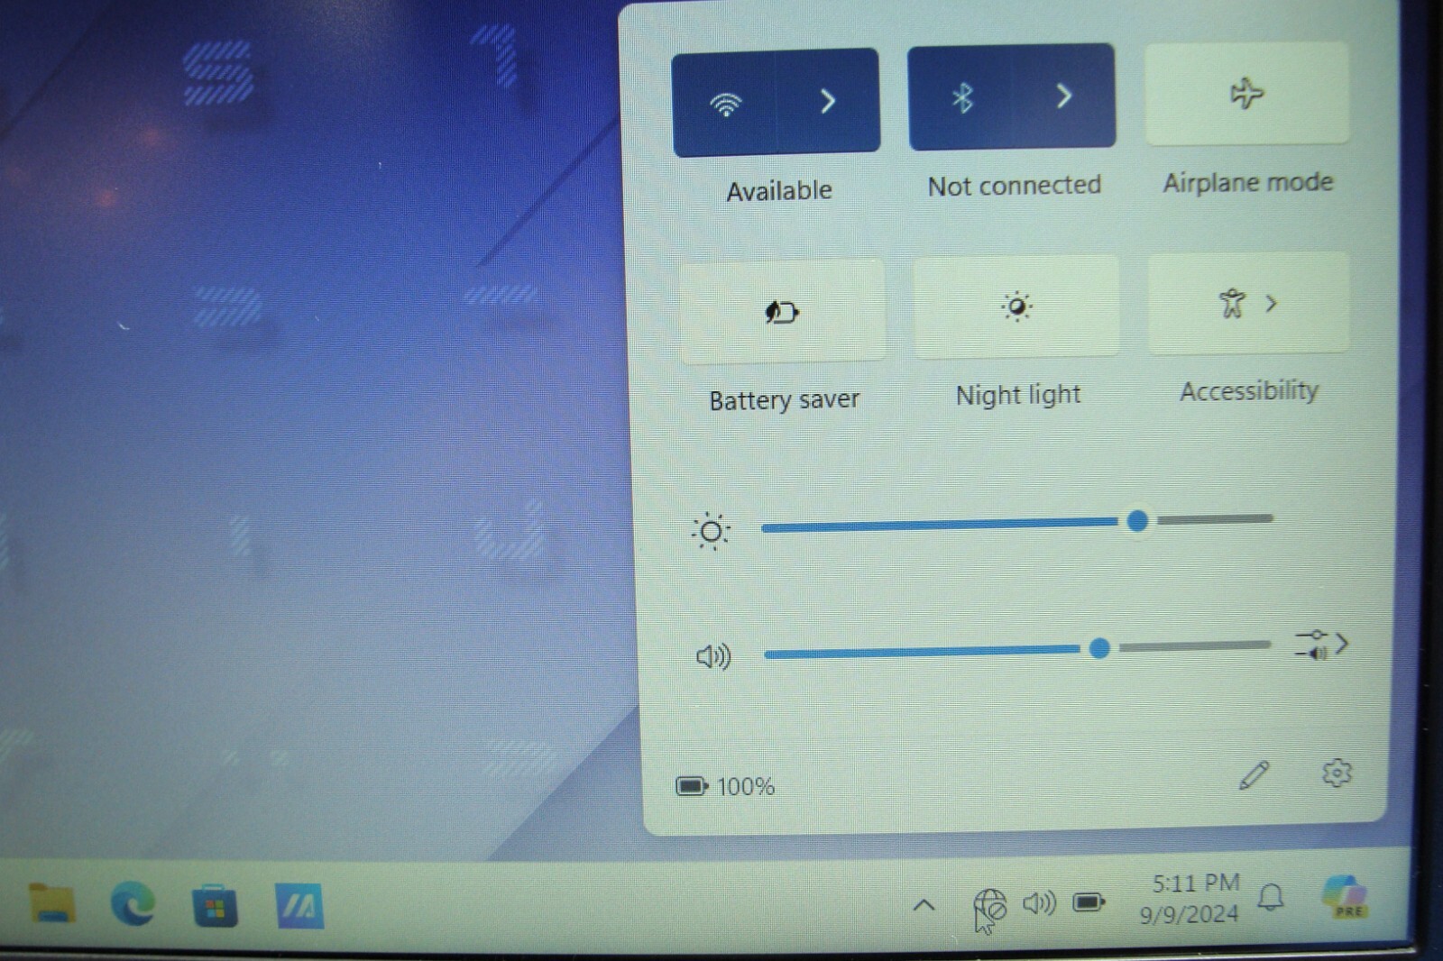The image size is (1443, 961).
Task: Open sound output selector next to the volume slider
Action: tap(1321, 645)
